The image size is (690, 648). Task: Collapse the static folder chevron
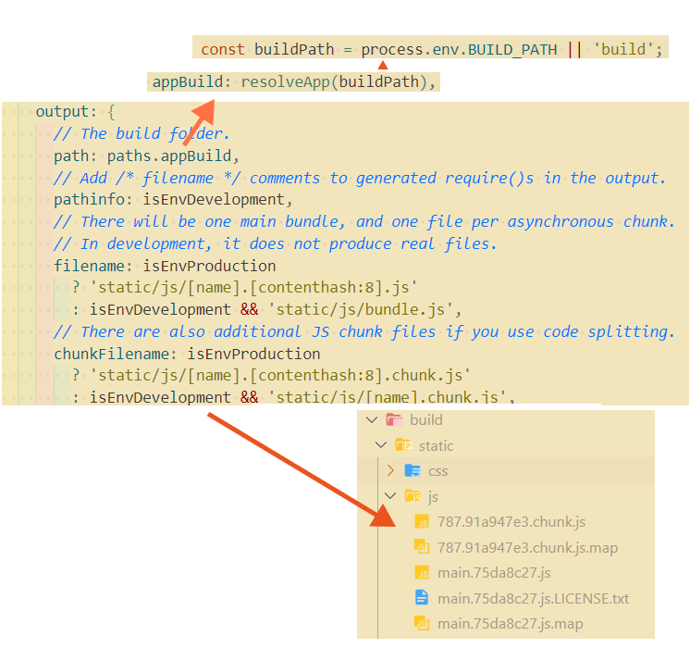point(381,445)
